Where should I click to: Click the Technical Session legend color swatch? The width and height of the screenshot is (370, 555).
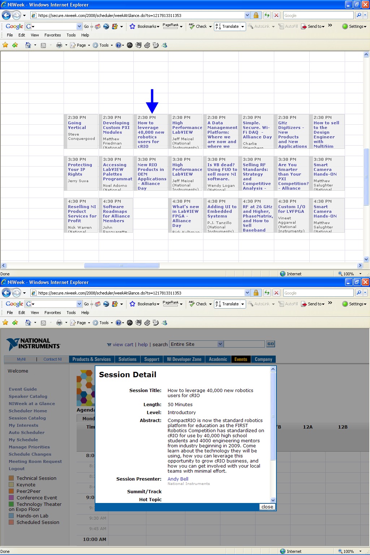[x=11, y=478]
